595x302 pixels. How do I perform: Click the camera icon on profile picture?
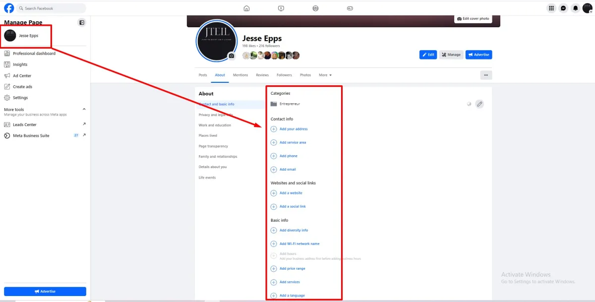[x=231, y=56]
